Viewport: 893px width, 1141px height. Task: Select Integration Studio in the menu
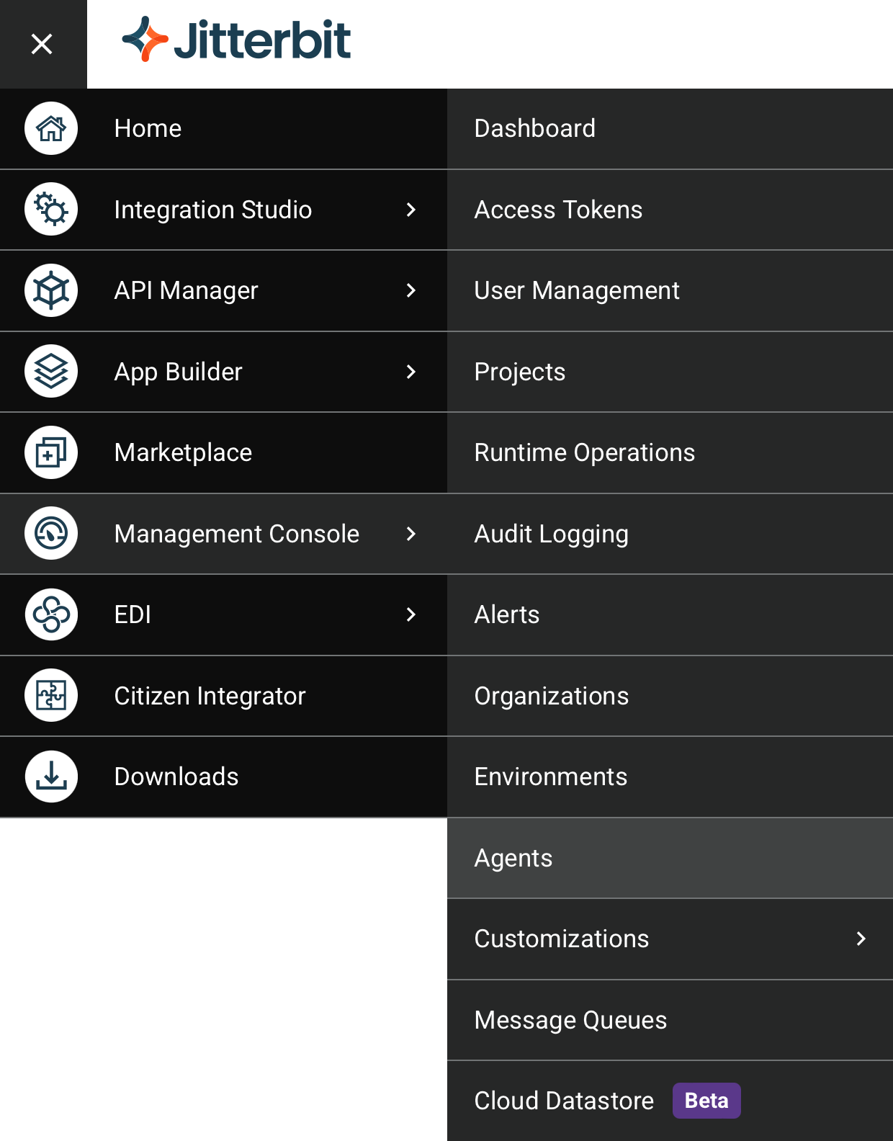[223, 210]
